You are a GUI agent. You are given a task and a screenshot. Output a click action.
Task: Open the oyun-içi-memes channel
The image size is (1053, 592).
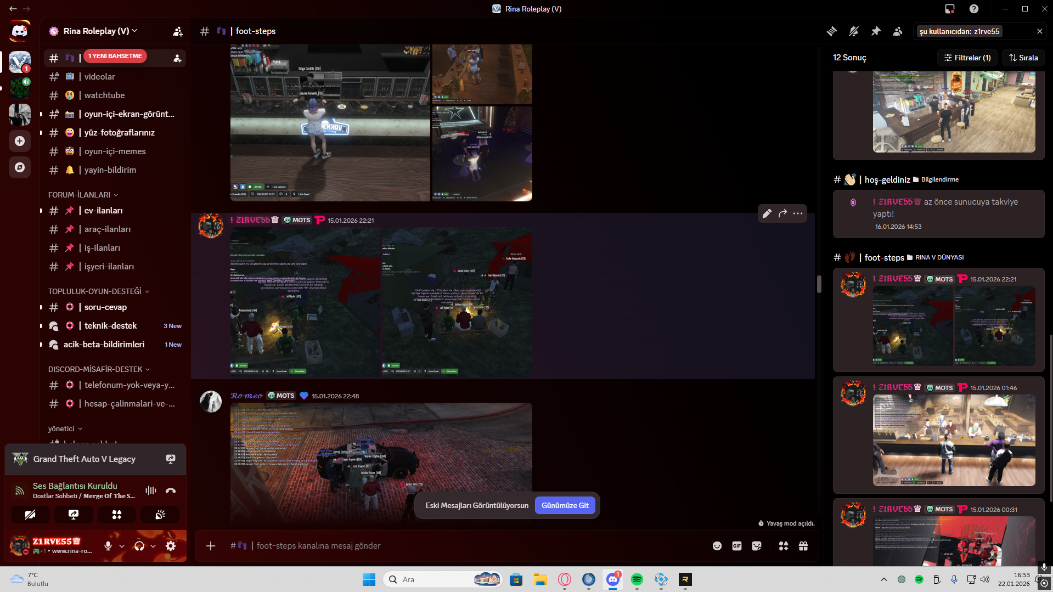[115, 151]
